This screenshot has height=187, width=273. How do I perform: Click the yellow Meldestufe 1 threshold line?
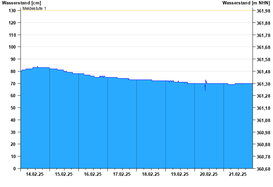136,11
